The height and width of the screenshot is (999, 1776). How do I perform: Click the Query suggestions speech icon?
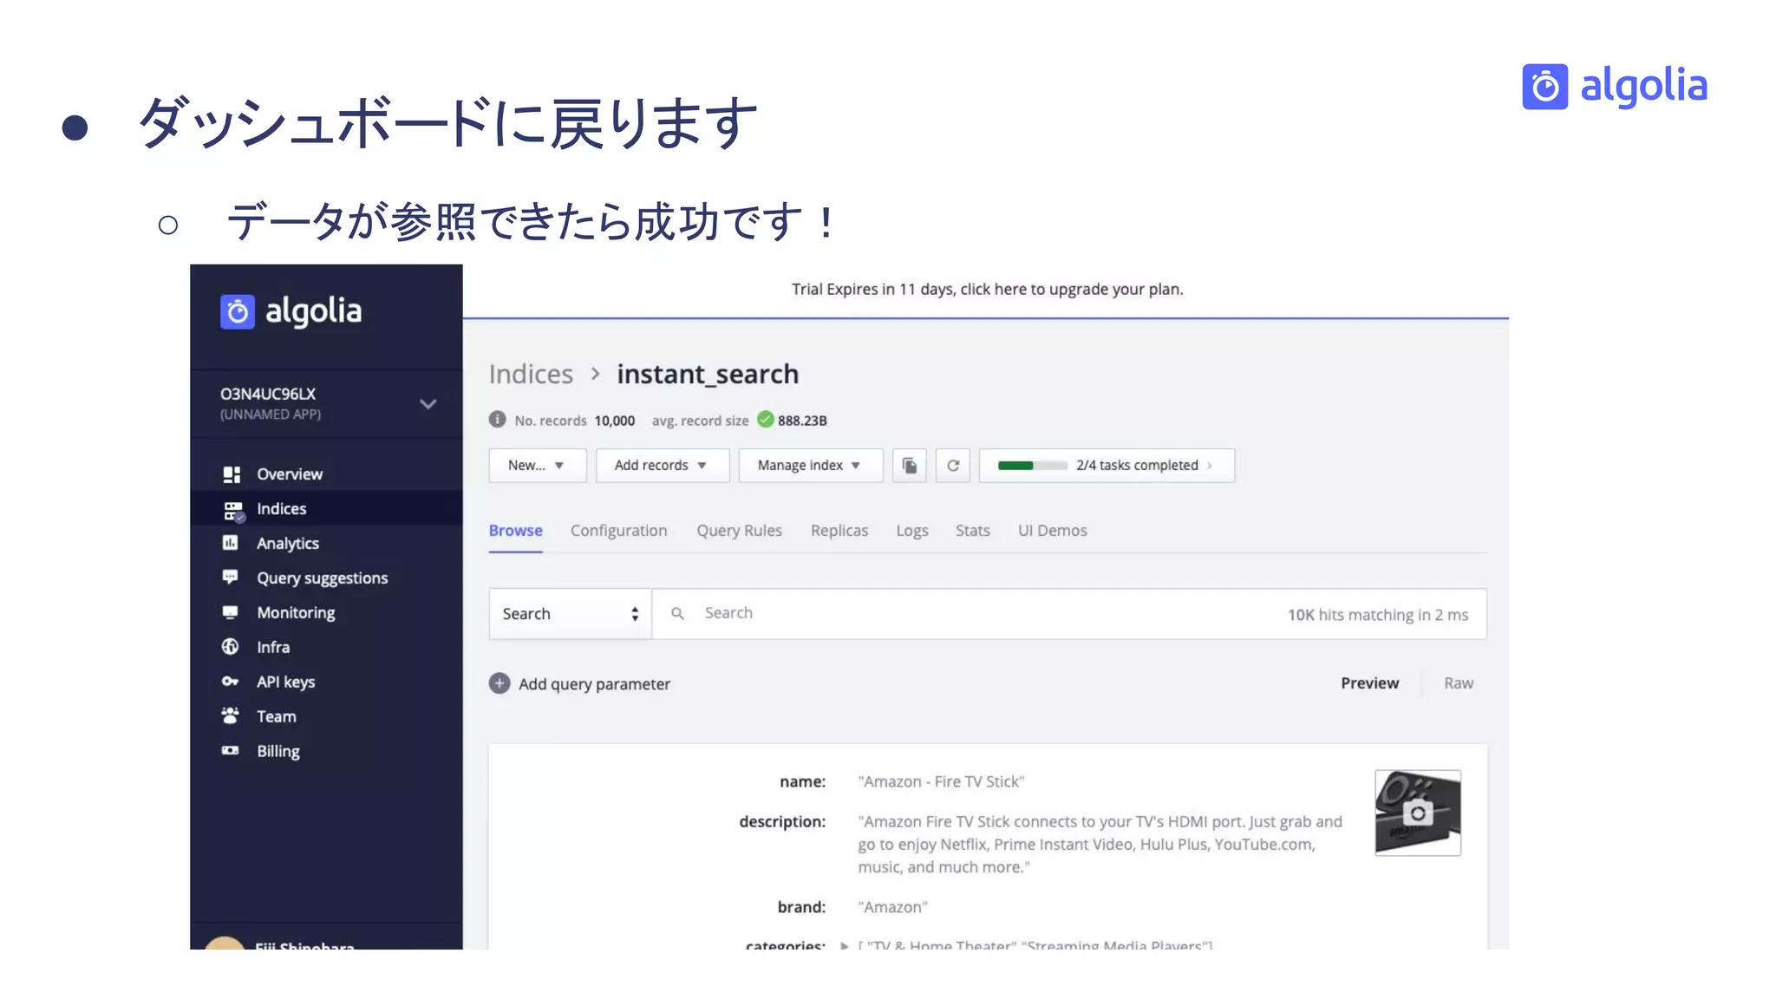(230, 578)
